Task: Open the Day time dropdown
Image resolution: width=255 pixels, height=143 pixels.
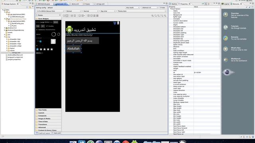Action: click(108, 11)
